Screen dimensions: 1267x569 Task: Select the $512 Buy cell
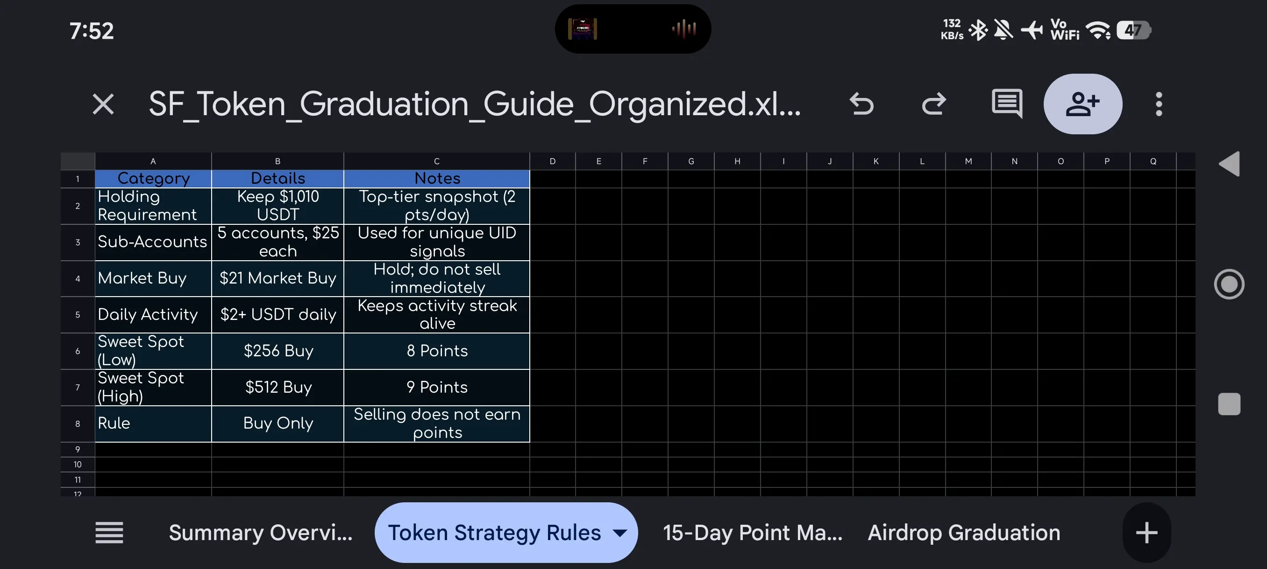point(278,388)
